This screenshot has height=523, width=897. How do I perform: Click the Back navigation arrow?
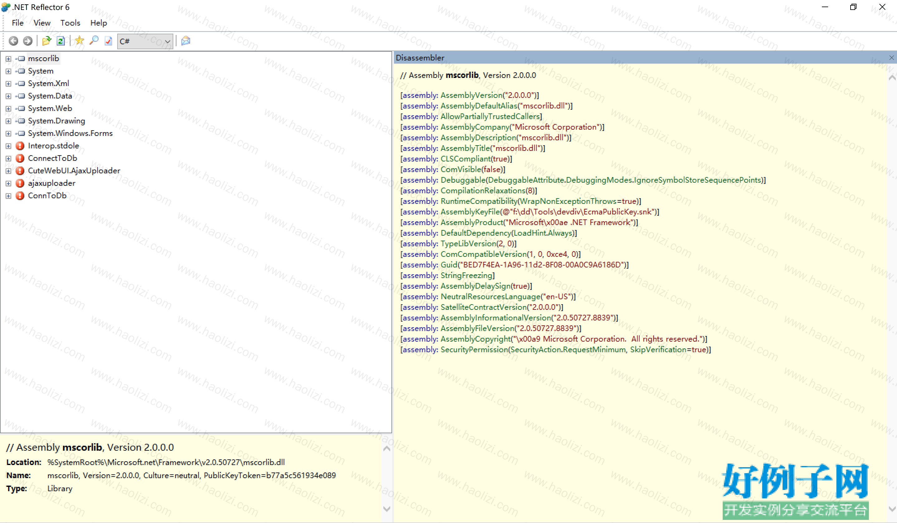13,41
